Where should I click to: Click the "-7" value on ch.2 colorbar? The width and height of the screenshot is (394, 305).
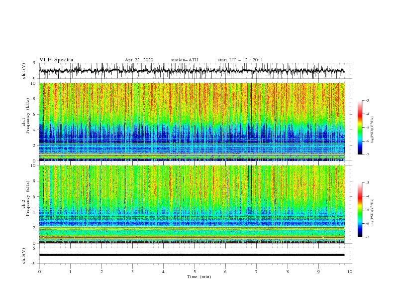point(367,237)
